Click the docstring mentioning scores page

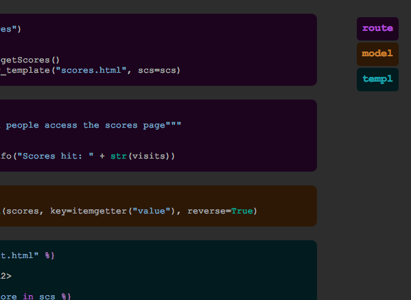(x=91, y=126)
